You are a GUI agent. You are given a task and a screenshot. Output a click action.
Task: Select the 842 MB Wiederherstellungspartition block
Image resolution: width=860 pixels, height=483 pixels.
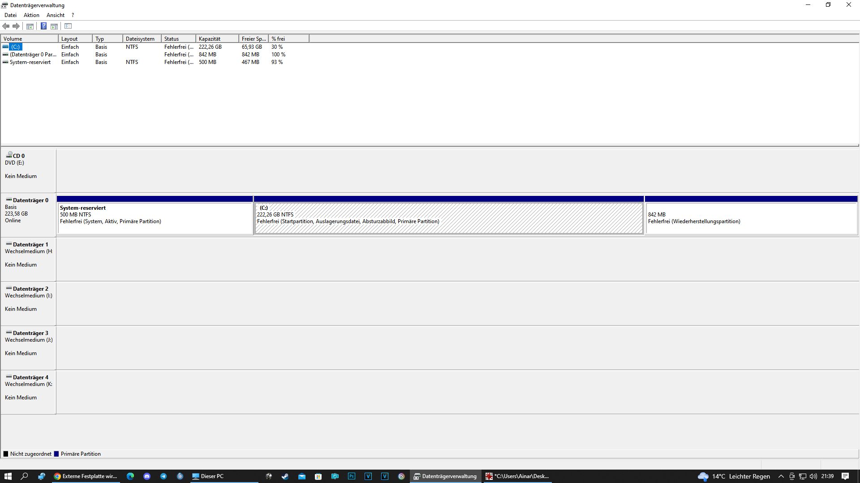click(751, 218)
